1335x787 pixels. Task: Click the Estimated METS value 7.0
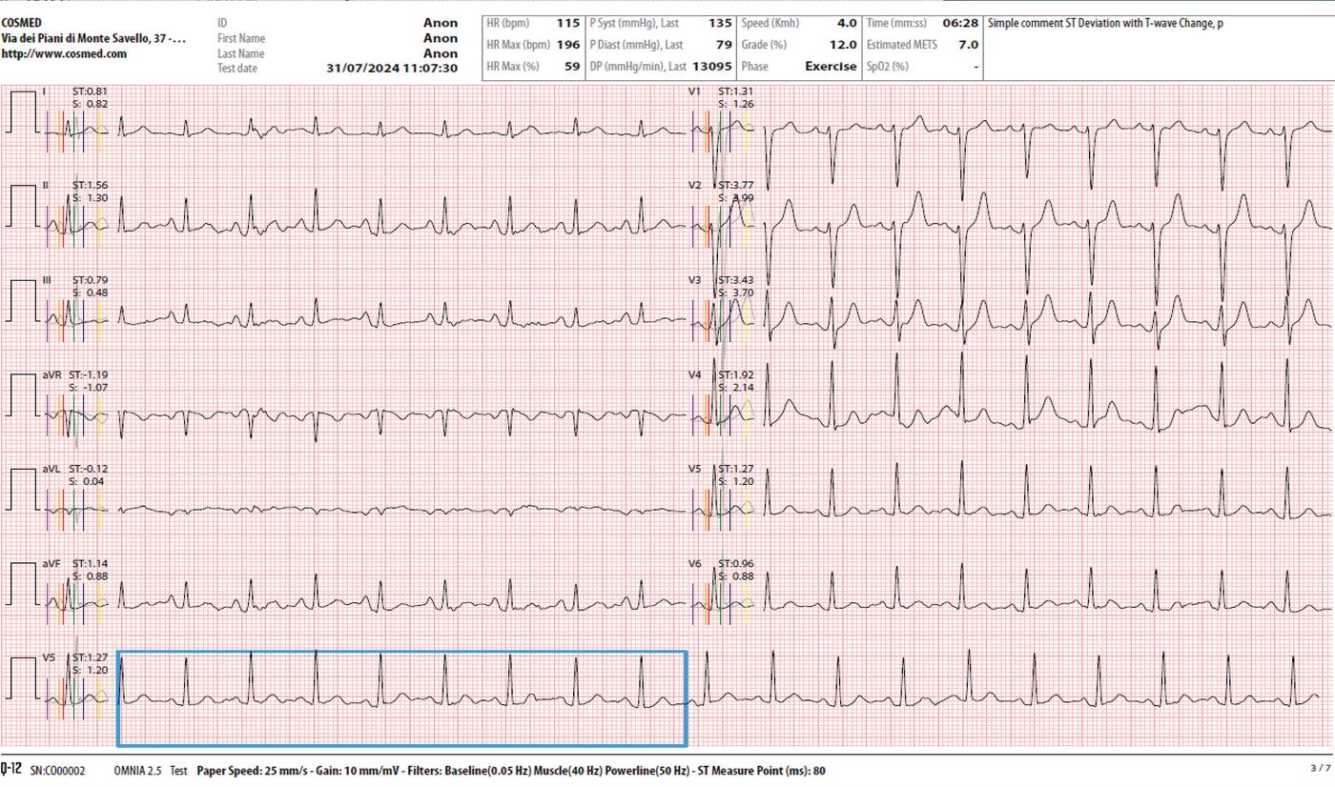[x=968, y=45]
